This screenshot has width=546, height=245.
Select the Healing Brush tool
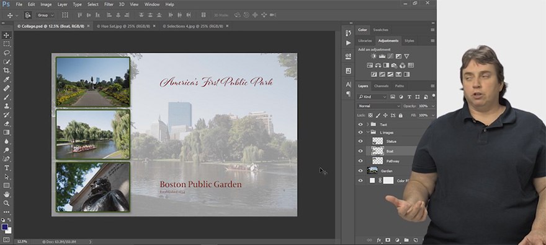pos(7,88)
